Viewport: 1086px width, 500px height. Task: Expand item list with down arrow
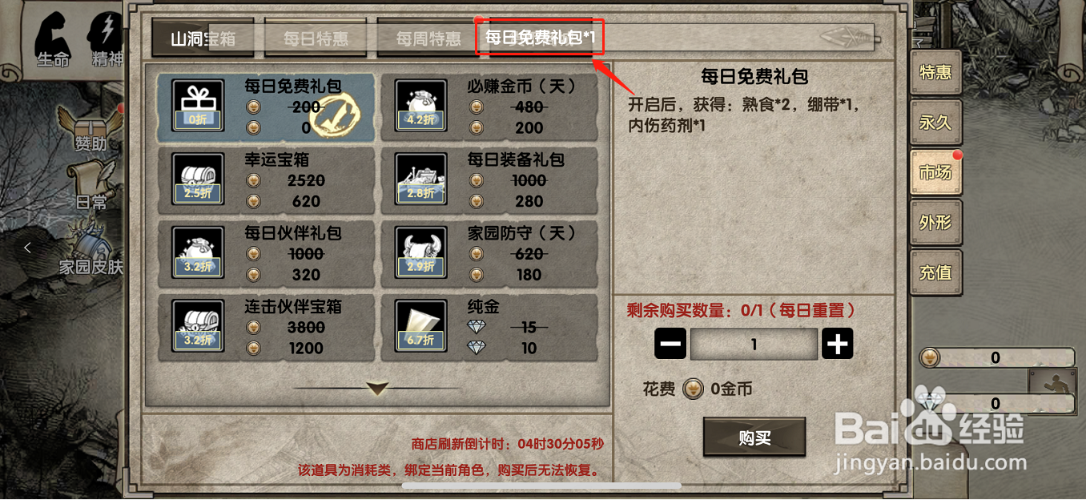[x=377, y=389]
